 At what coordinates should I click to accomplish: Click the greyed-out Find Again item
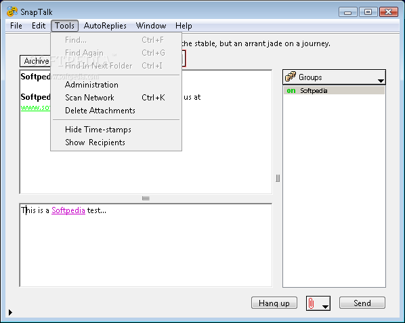point(116,53)
